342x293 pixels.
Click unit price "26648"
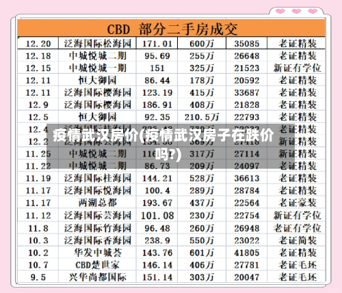tap(247, 56)
